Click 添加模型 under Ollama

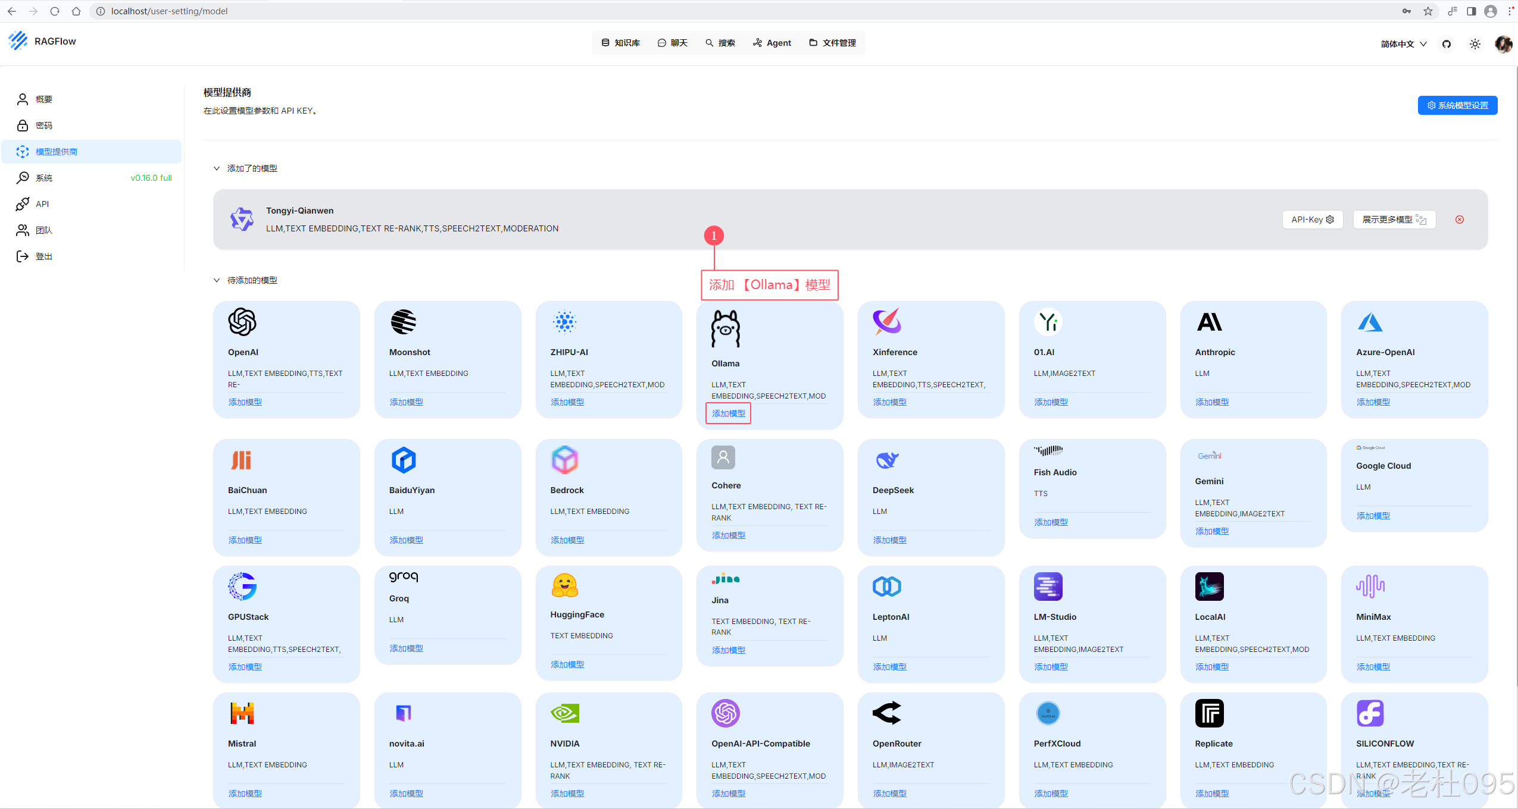(728, 413)
